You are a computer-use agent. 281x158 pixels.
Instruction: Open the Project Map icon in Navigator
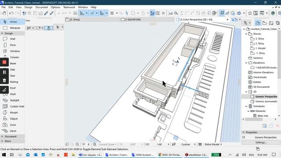click(258, 23)
